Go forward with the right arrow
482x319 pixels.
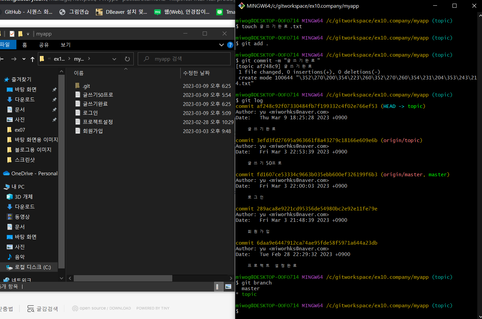click(14, 59)
